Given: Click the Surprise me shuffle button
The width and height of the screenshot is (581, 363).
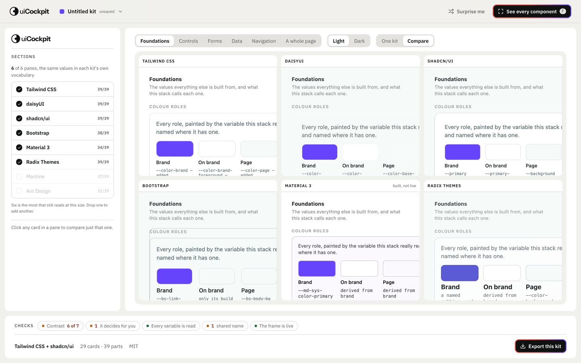Looking at the screenshot, I should (466, 12).
